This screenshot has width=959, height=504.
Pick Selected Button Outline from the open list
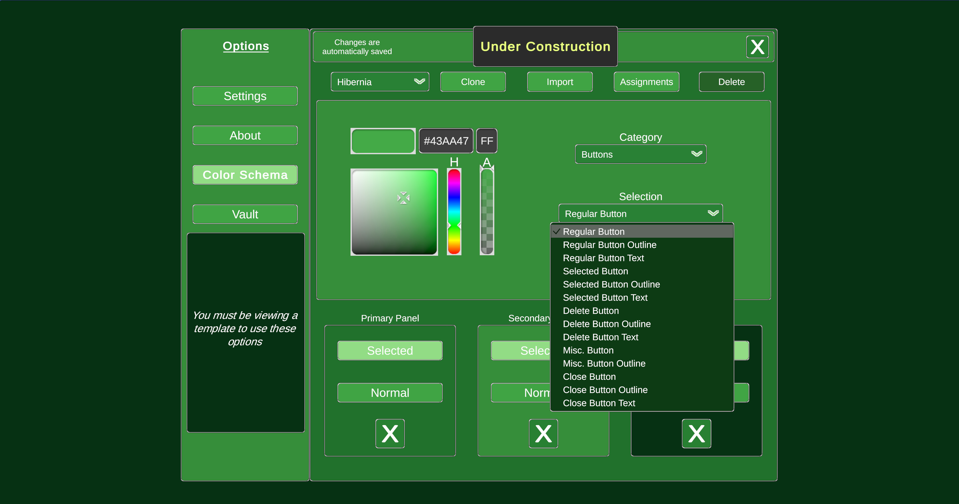click(611, 284)
